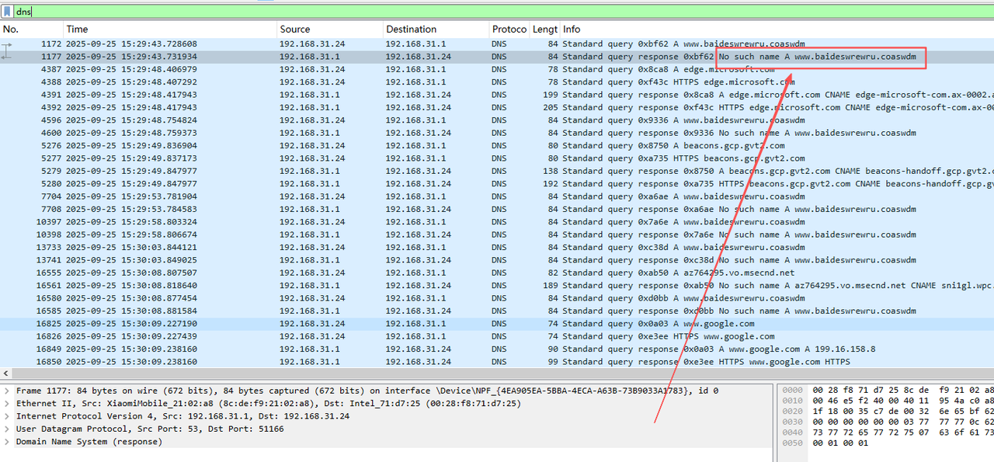The image size is (994, 462).
Task: Click the Destination column header
Action: pos(435,30)
